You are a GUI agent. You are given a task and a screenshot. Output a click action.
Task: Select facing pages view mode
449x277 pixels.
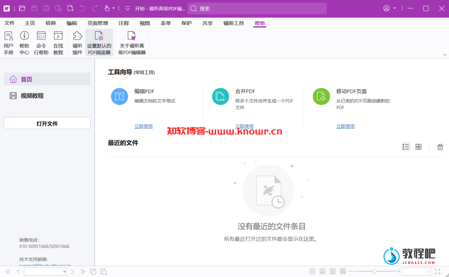[x=333, y=271]
